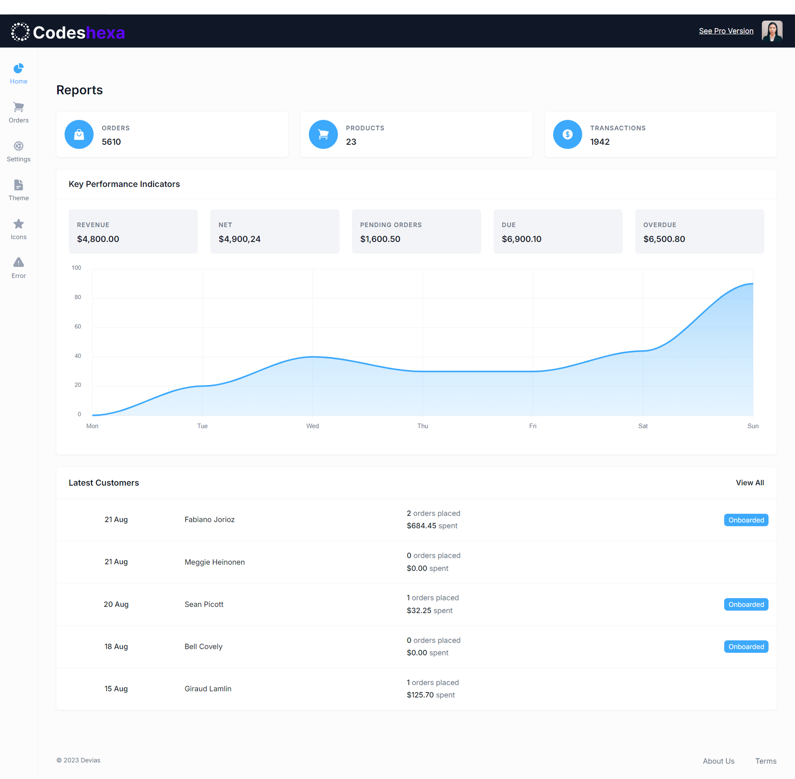
Task: Open the Error page via warning icon
Action: click(18, 267)
